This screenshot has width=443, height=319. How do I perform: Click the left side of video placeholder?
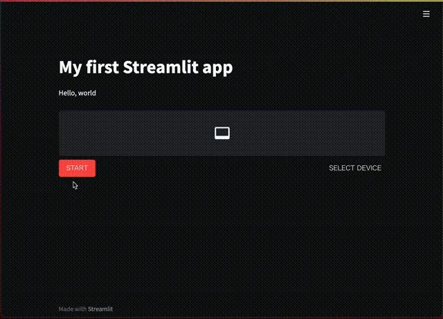coord(113,133)
